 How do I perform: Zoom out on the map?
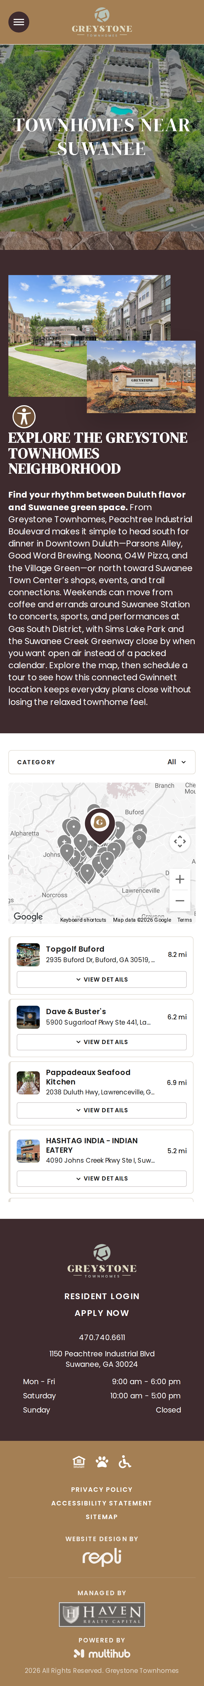(180, 900)
